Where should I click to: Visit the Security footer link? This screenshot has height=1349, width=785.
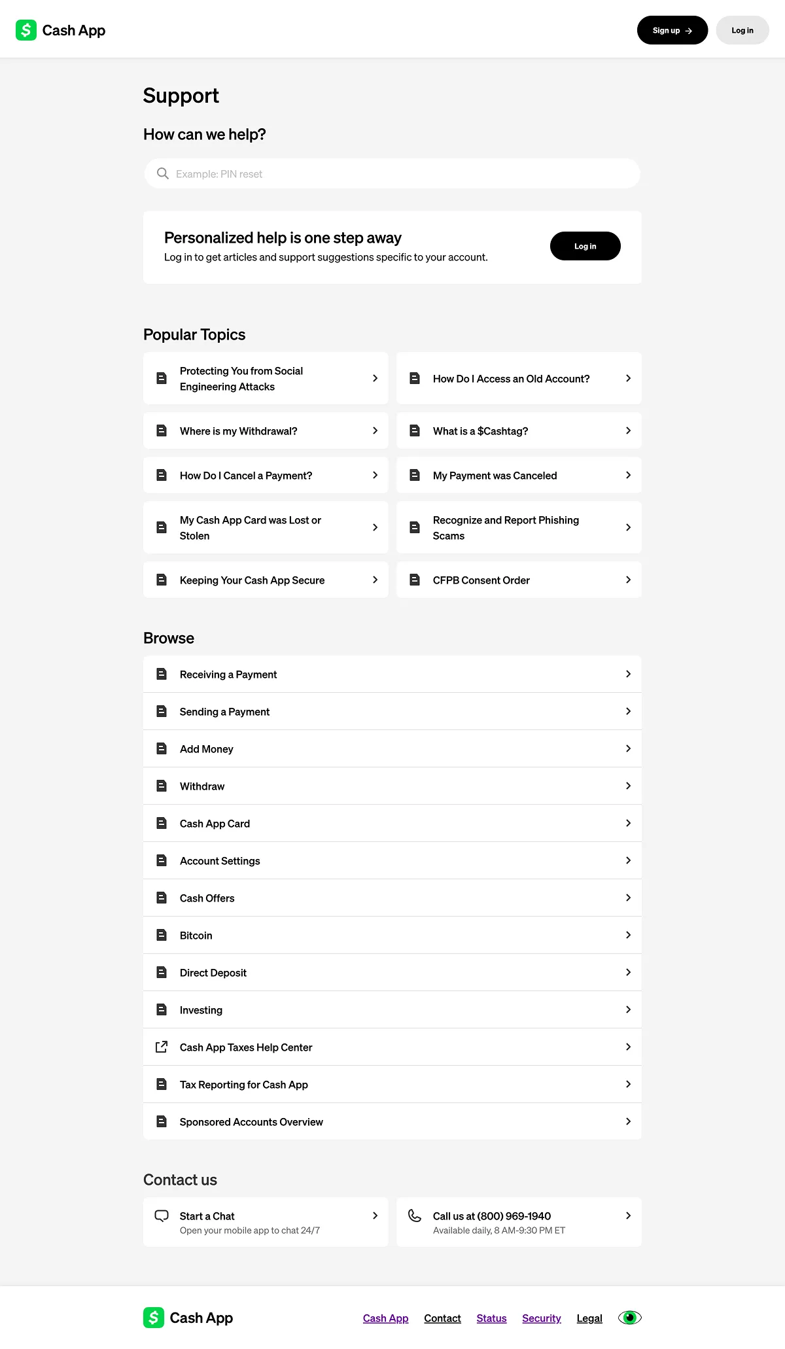541,1318
